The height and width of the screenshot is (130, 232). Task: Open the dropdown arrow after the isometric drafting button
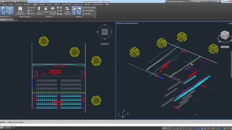(188, 128)
